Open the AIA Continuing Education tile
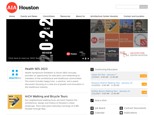Image resolution: width=154 pixels, height=115 pixels. click(x=141, y=40)
